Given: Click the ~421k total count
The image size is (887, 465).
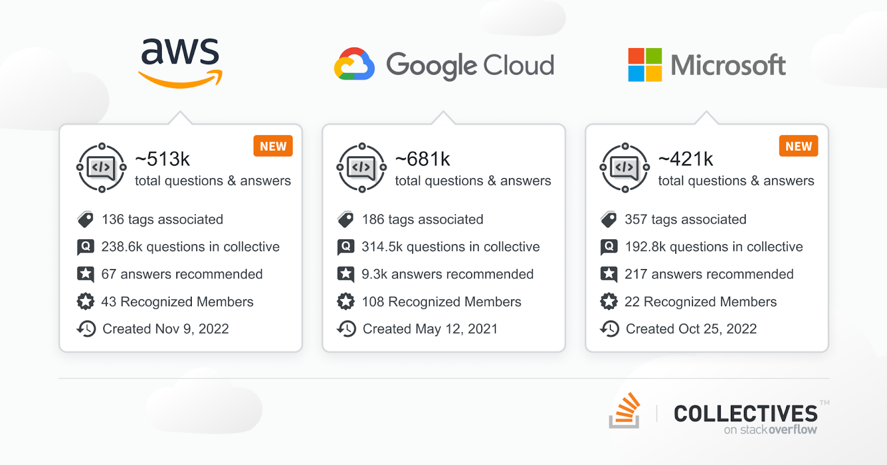Looking at the screenshot, I should point(686,159).
